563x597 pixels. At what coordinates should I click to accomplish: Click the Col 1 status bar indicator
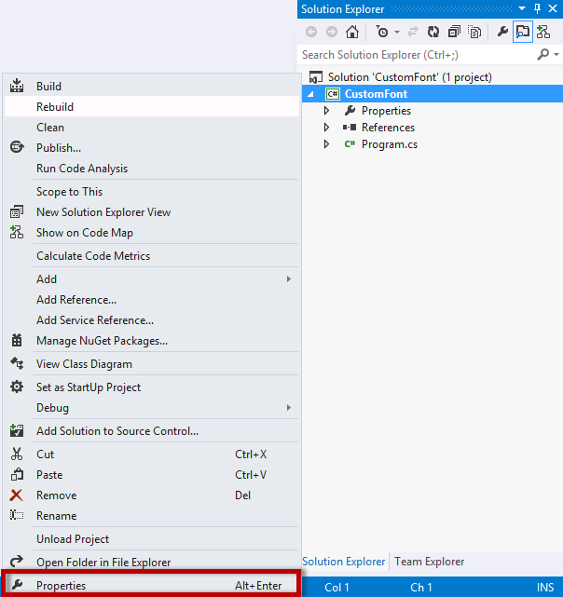[x=336, y=588]
